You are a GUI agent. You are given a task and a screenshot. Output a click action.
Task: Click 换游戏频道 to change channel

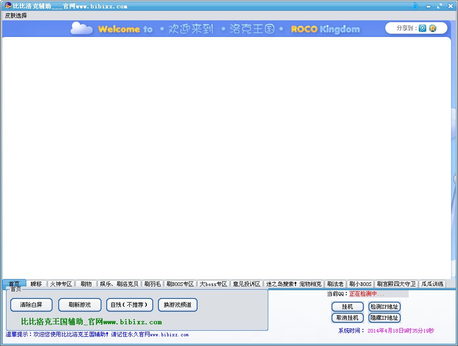[x=178, y=305]
